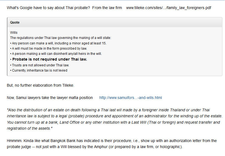
Task: Click the 'Samui lawyers take the lawyer mafia' text
Action: pyautogui.click(x=50, y=98)
